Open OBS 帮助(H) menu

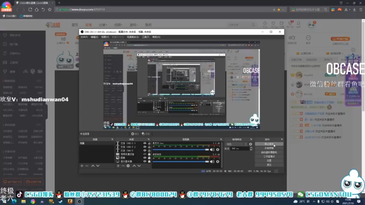click(156, 37)
